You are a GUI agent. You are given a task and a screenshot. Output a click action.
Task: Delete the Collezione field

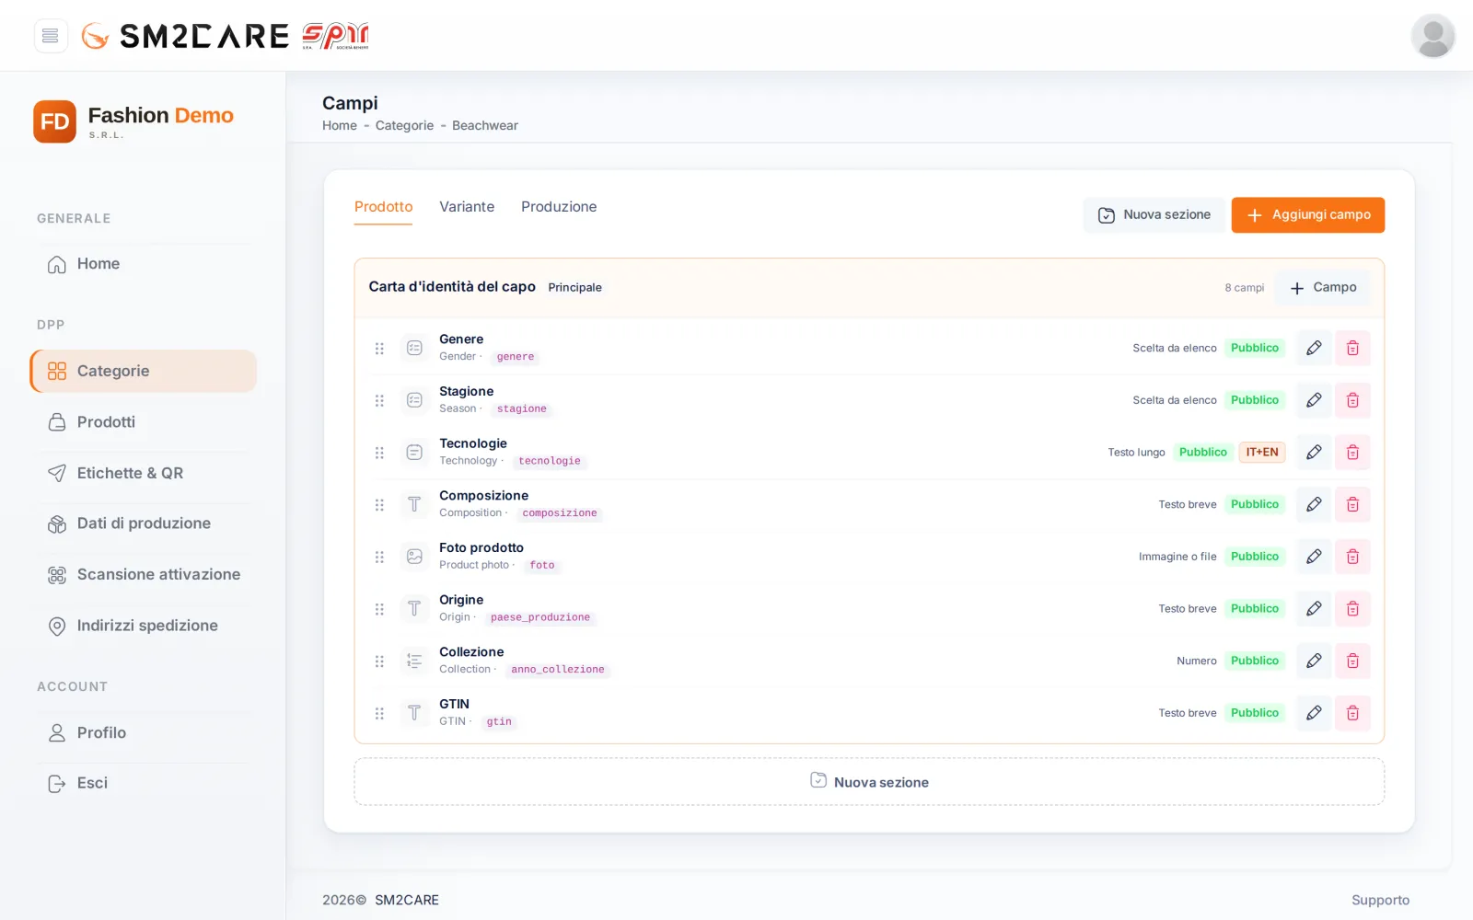[x=1352, y=661]
